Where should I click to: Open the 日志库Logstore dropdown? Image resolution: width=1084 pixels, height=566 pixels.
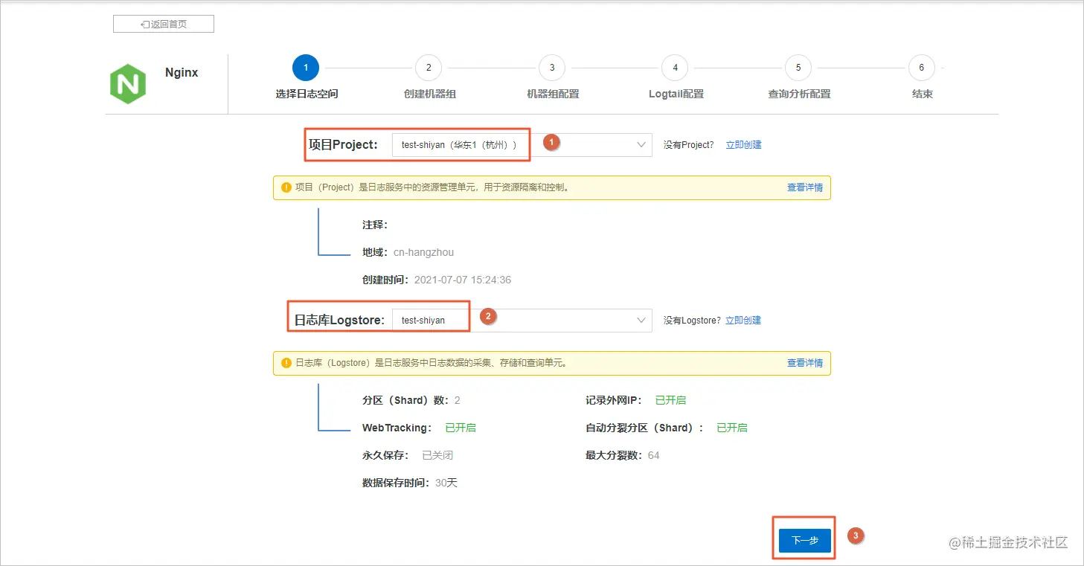522,321
